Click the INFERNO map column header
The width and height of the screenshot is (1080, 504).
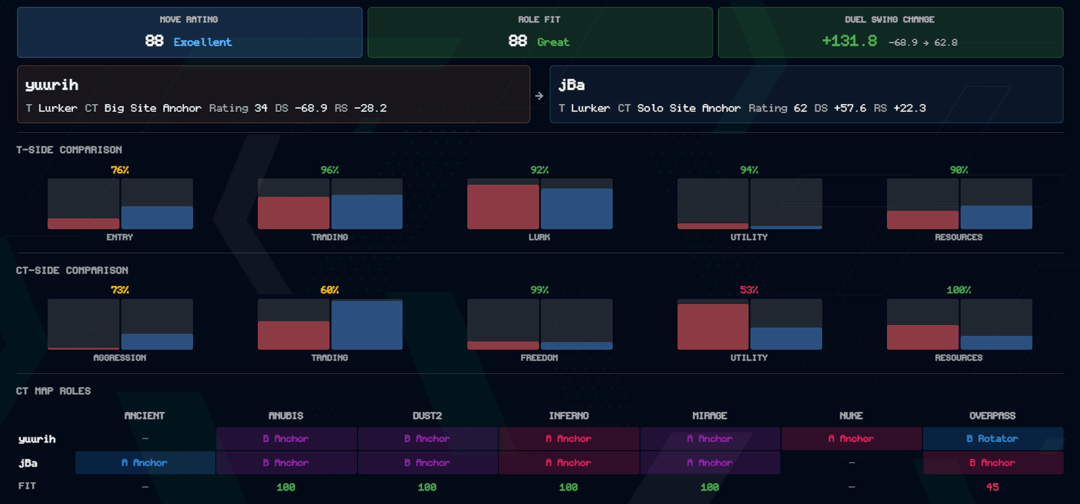coord(568,416)
